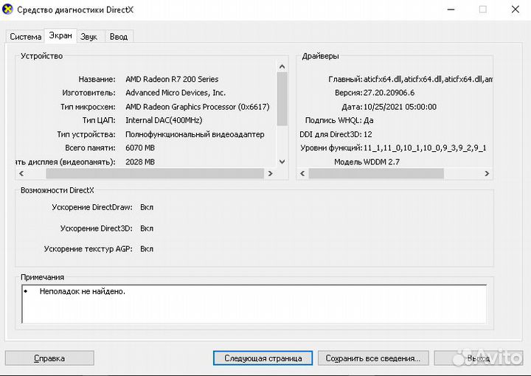Click left arrow of Драйверы horizontal scrollbar
531x376 pixels.
point(302,174)
